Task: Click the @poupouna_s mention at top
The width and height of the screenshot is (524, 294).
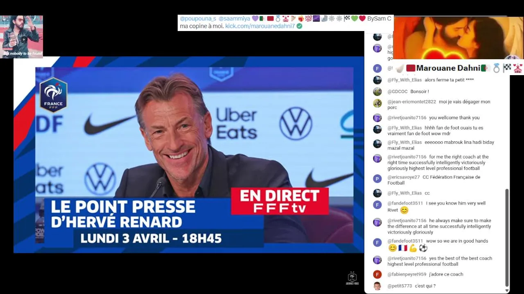Action: tap(198, 19)
